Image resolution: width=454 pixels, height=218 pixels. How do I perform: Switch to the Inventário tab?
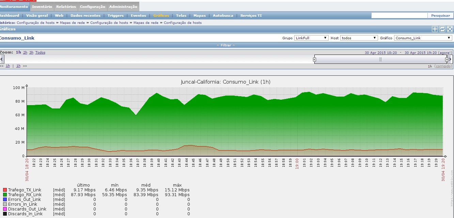42,6
